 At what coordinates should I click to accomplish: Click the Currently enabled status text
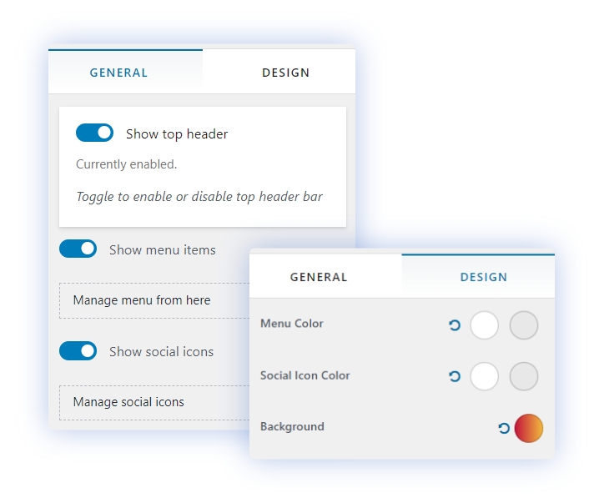pyautogui.click(x=126, y=164)
